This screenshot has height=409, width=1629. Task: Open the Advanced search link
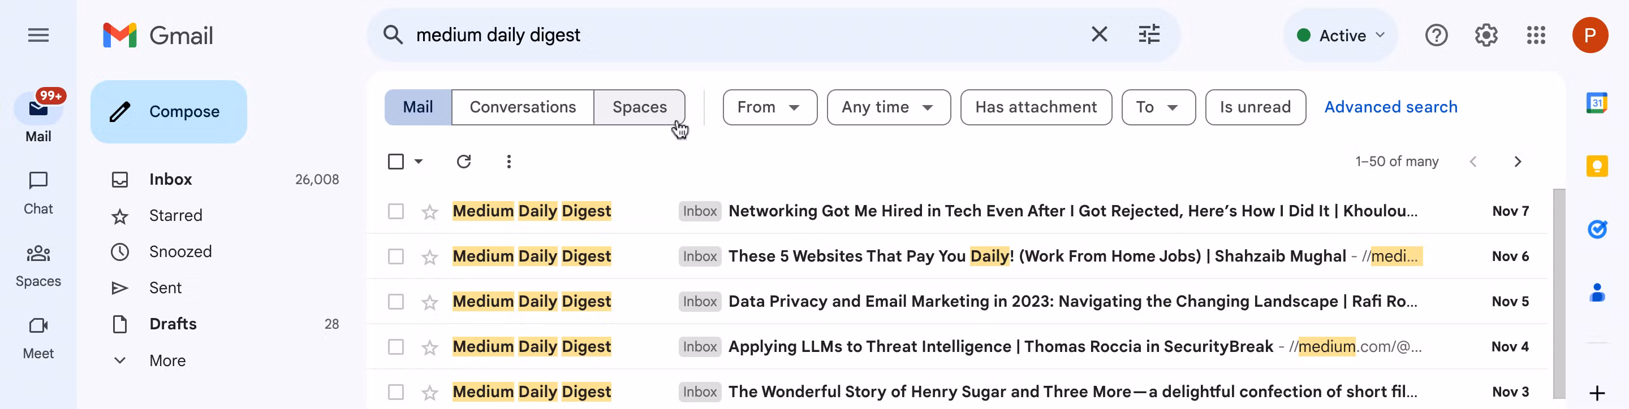point(1390,107)
